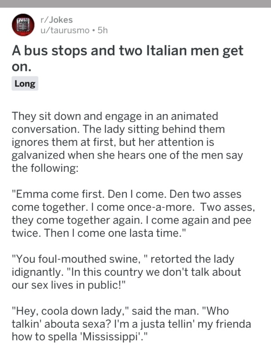Click the word "galvanized" in the text
The height and width of the screenshot is (349, 271).
tap(38, 155)
